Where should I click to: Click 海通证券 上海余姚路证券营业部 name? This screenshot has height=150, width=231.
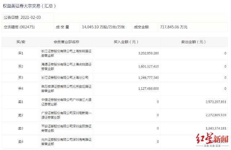(66, 67)
